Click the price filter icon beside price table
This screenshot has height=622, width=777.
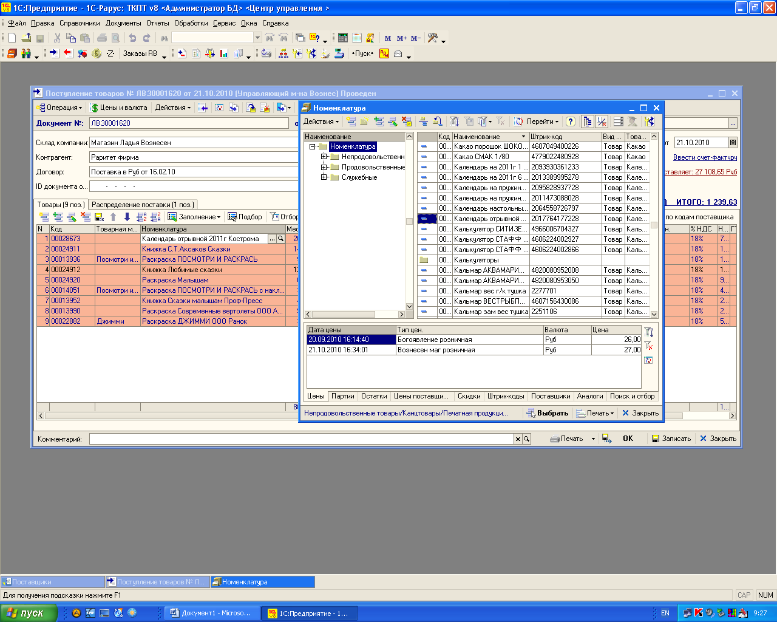point(648,332)
